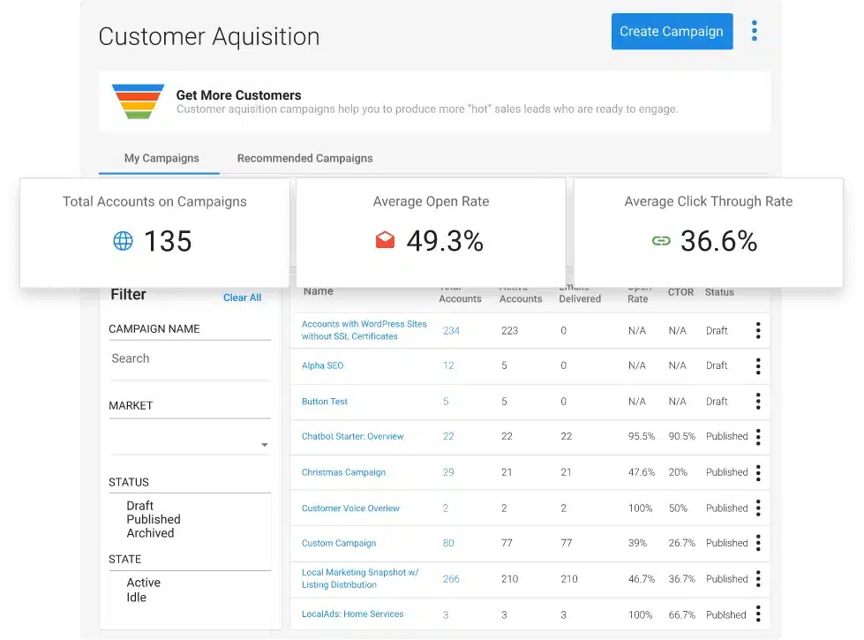
Task: Click the globe icon beside 135
Action: pyautogui.click(x=123, y=241)
